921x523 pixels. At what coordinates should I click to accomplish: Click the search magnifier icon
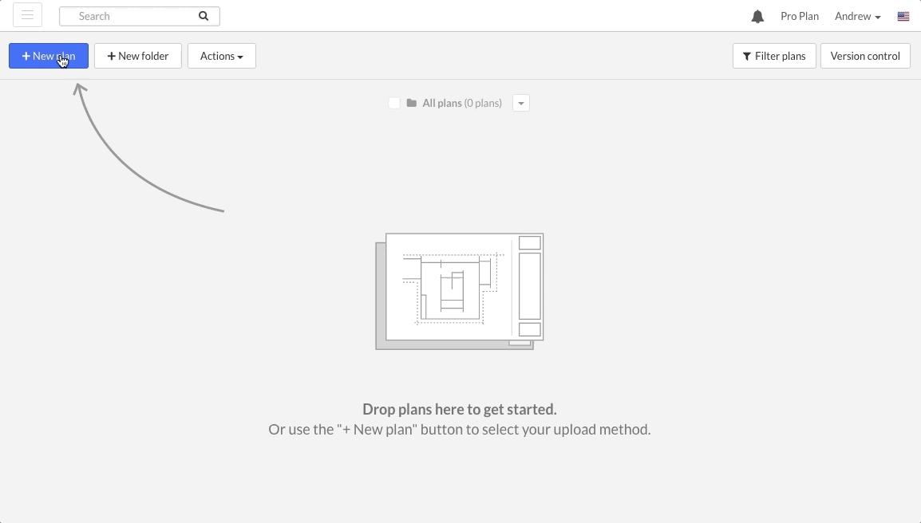204,16
